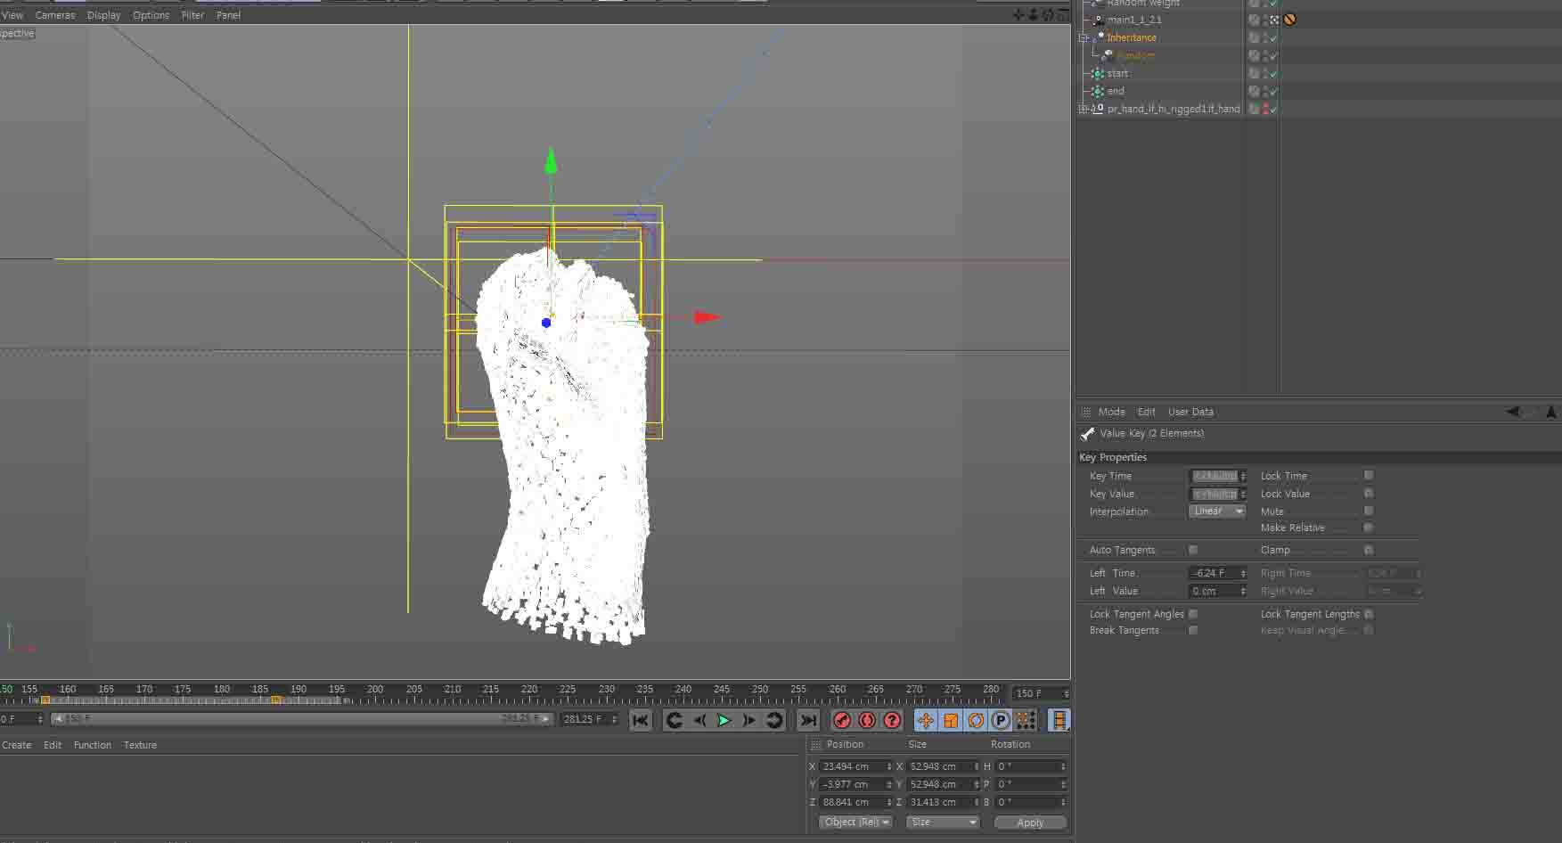The height and width of the screenshot is (843, 1562).
Task: Toggle the Lock Value checkbox
Action: (x=1369, y=494)
